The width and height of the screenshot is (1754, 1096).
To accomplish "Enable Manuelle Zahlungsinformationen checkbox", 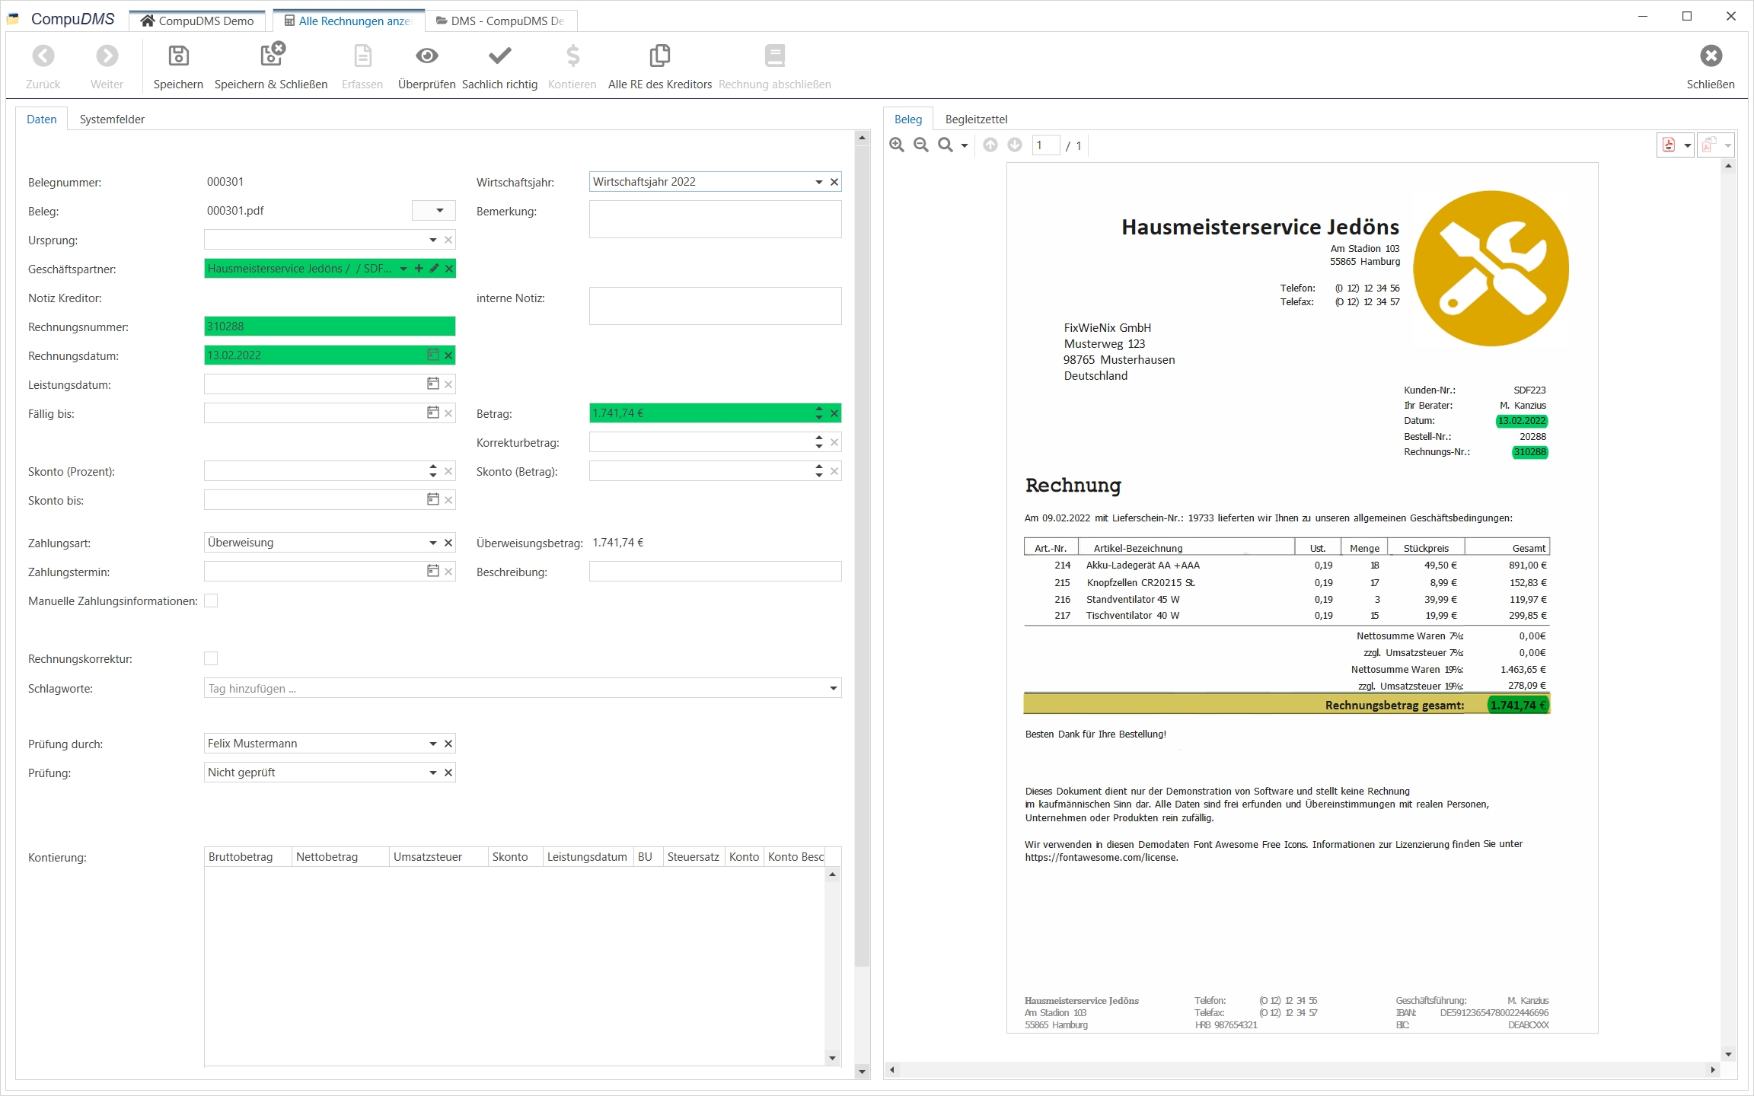I will point(211,601).
